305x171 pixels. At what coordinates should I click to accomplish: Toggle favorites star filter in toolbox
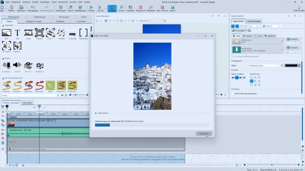66,95
